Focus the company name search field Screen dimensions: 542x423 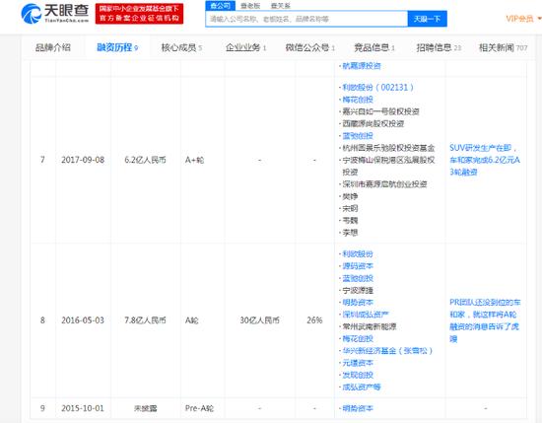pyautogui.click(x=306, y=19)
